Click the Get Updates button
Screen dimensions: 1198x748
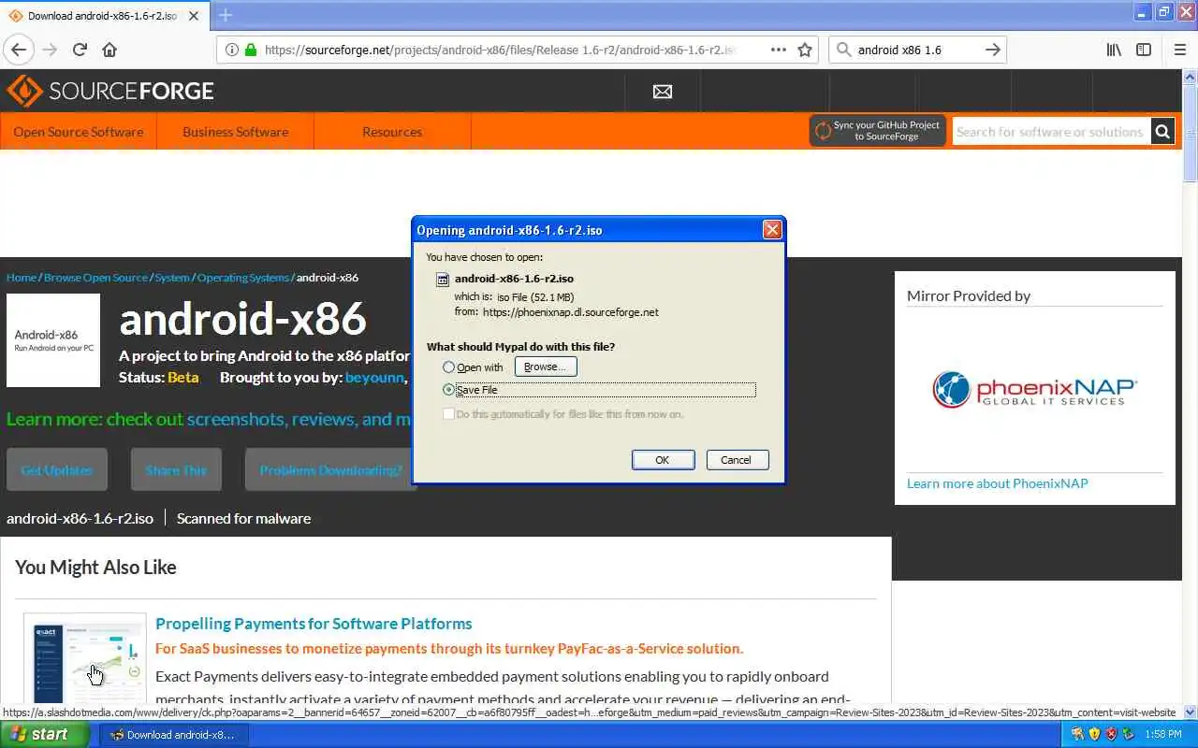coord(57,470)
